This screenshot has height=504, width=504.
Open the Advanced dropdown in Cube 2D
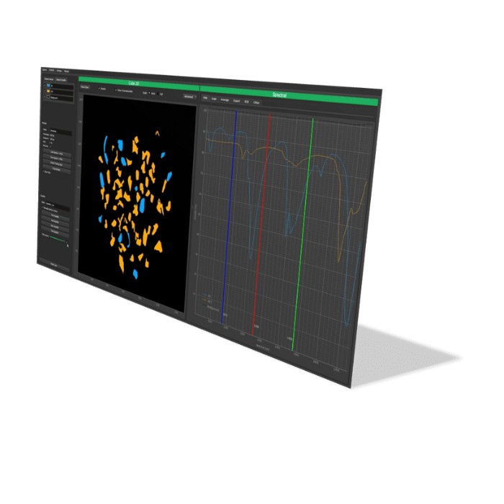189,96
